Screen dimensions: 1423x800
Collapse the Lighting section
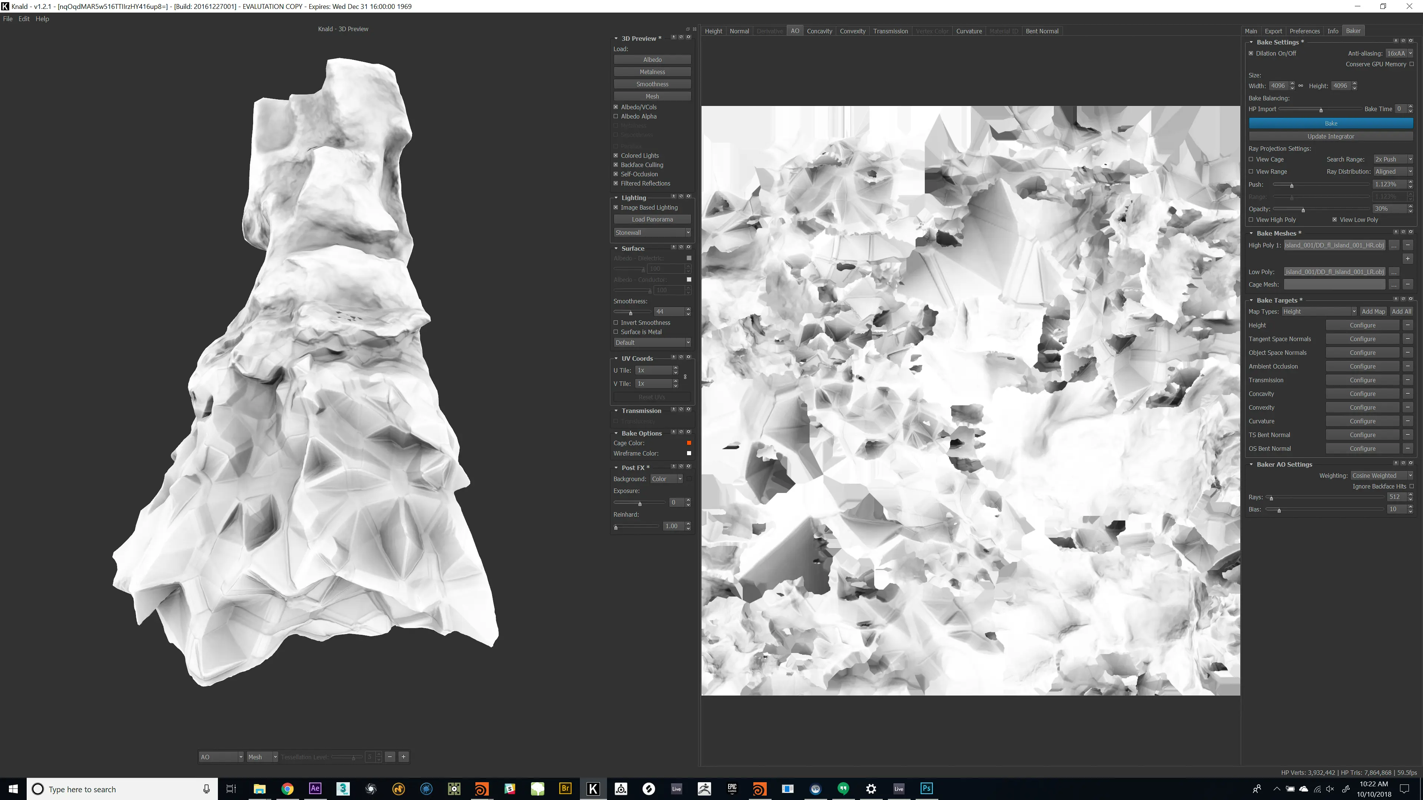click(x=616, y=198)
